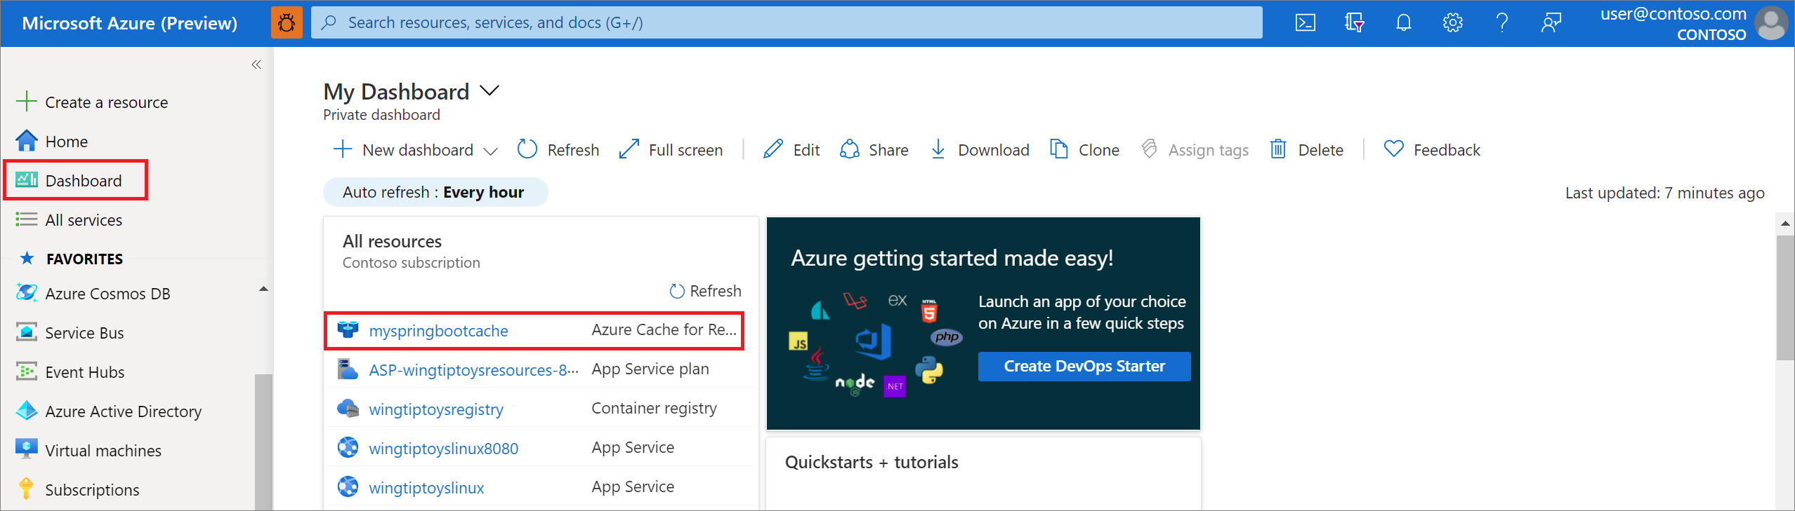The image size is (1795, 511).
Task: Click Assign tags in the toolbar
Action: click(x=1195, y=150)
